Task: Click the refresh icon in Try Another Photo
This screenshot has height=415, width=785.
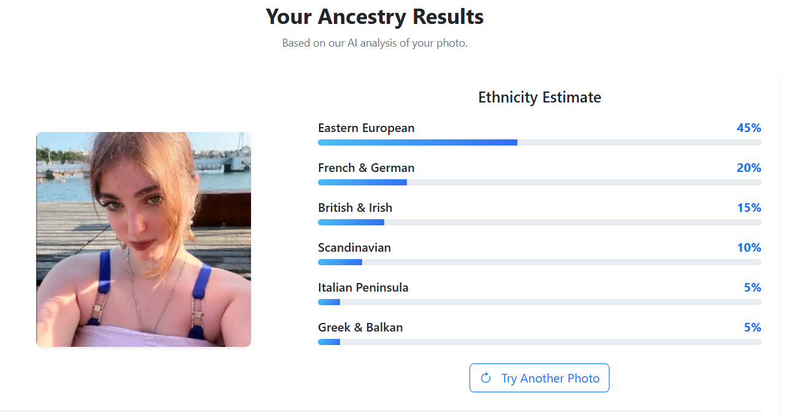Action: (485, 378)
